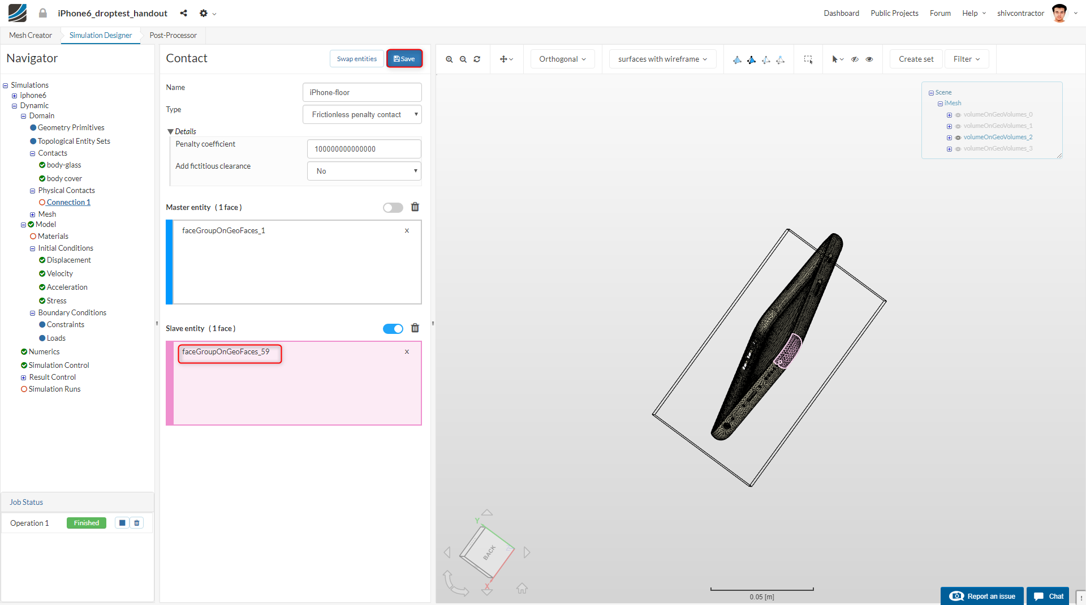
Task: Open the Connection 1 physical contact link
Action: [x=68, y=202]
